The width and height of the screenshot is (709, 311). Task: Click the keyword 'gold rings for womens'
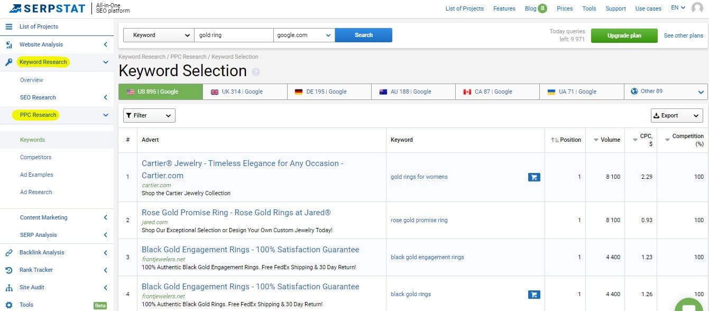tap(419, 177)
